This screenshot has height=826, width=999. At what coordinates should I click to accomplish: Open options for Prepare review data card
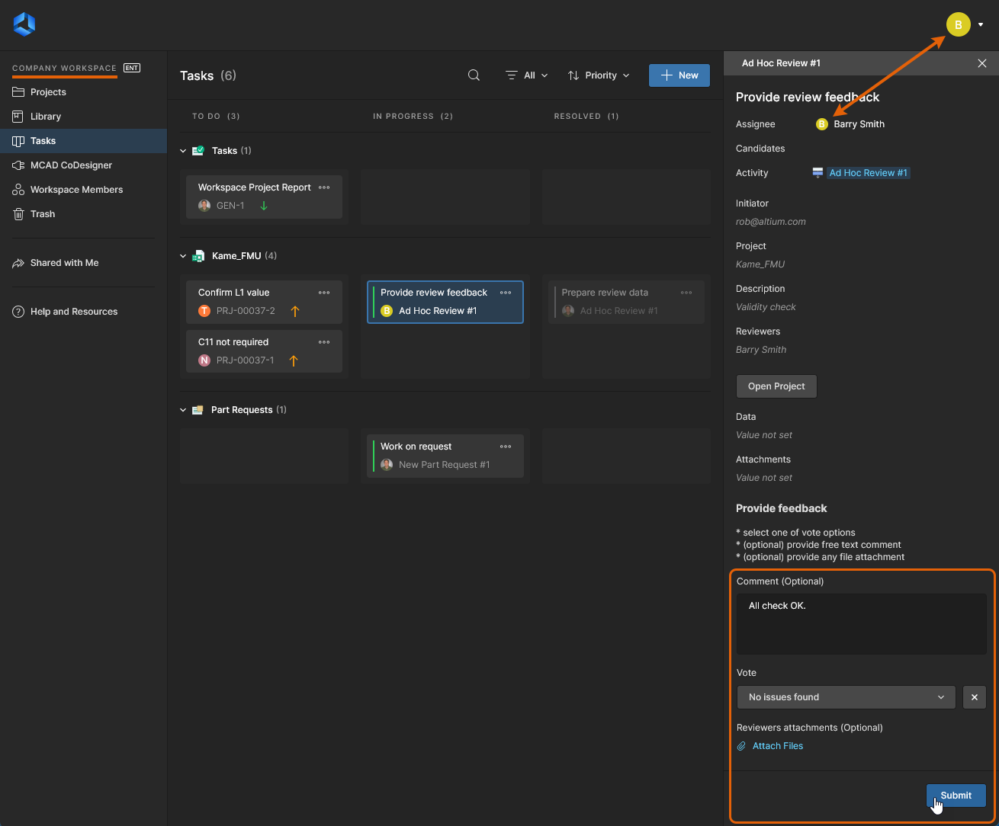pos(686,293)
